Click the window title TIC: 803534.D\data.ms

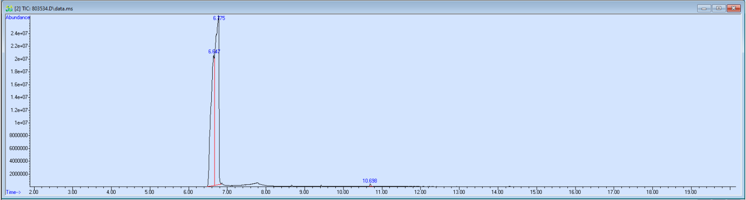coord(44,8)
